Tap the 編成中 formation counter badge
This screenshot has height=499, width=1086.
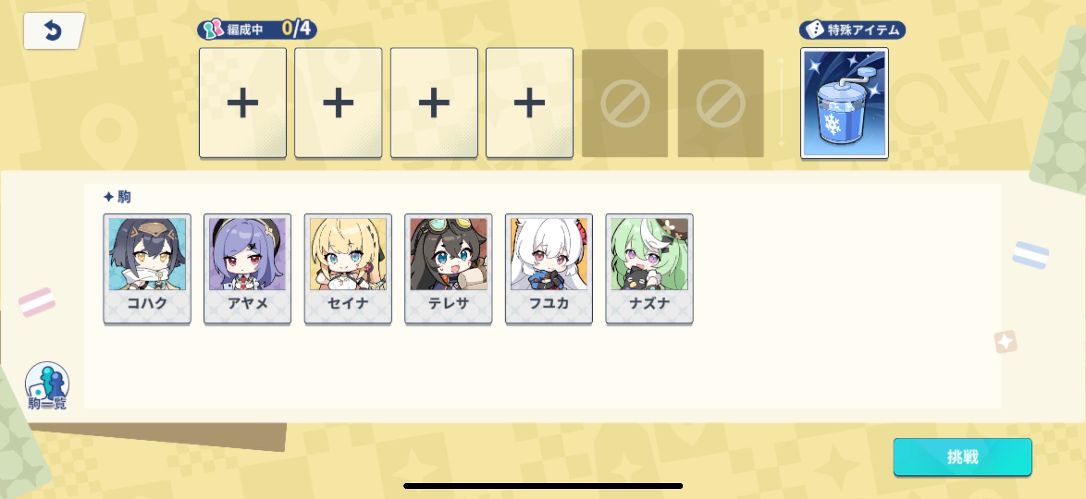click(257, 29)
